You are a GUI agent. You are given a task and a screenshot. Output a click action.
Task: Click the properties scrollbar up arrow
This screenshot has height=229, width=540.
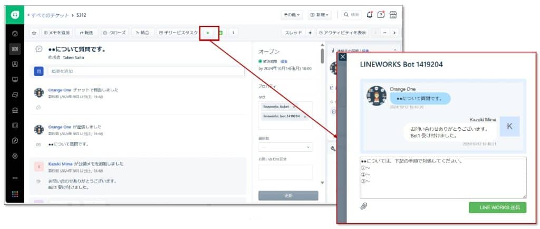click(x=322, y=45)
